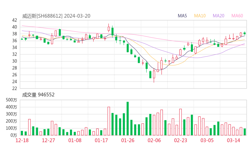Click the 成交量 946552 volume label
This screenshot has width=250, height=148.
tap(38, 95)
